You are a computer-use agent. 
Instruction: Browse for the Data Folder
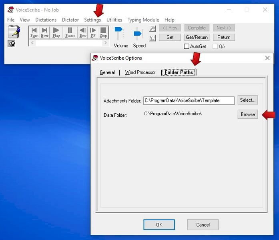248,114
